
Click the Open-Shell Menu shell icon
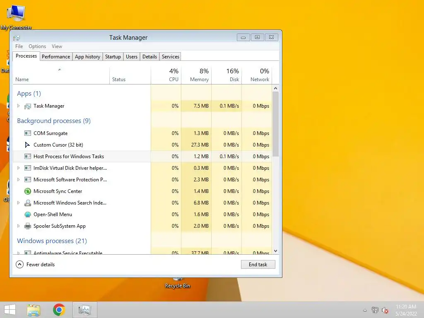[28, 214]
